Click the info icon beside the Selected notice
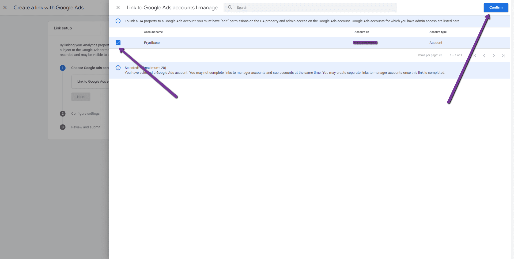514x259 pixels. tap(118, 68)
